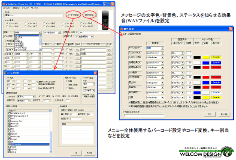Open the Lキー dropdown in barcode dialog
Viewport: 236px width, 160px height.
tap(89, 84)
